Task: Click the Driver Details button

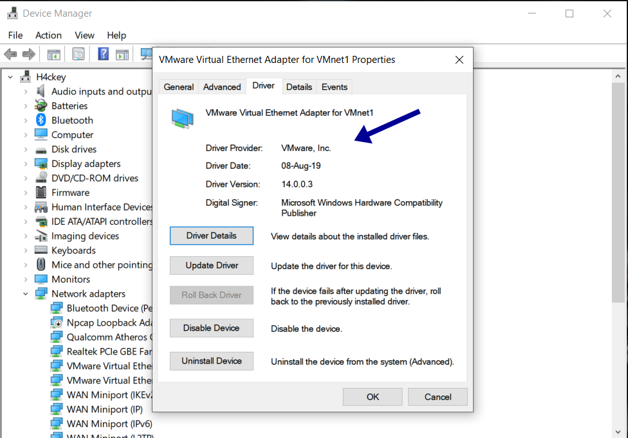Action: pos(211,236)
